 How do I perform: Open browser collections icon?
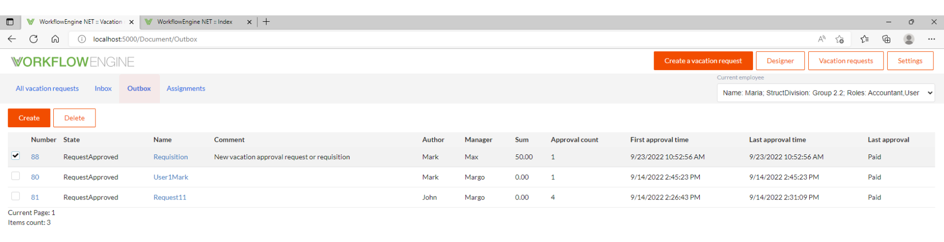886,39
